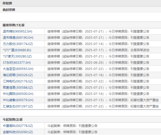This screenshot has width=161, height=135.
Task: Open the *ST紫天(300280.SZ) stock link
Action: coord(17,56)
